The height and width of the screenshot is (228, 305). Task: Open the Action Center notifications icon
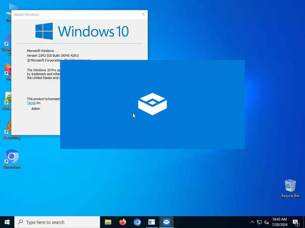click(295, 222)
